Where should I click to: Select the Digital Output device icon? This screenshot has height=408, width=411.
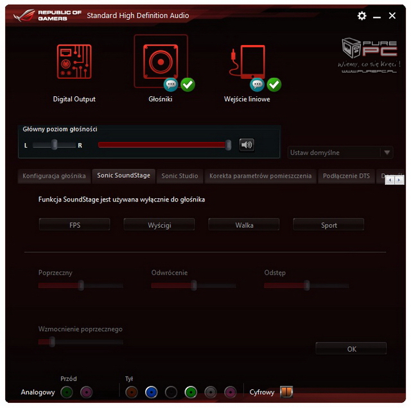[74, 62]
